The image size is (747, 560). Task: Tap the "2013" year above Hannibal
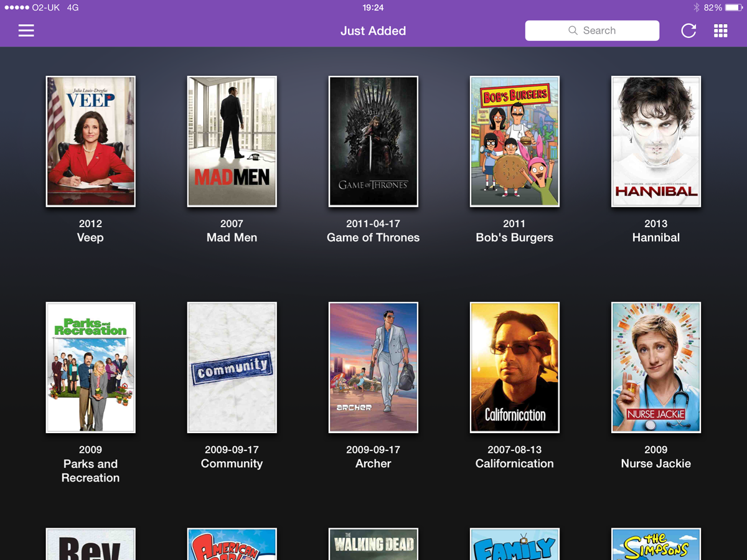click(656, 223)
